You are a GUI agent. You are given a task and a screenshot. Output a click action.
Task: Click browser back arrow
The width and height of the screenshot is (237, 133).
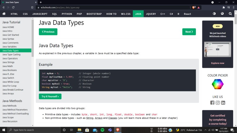point(3,7)
